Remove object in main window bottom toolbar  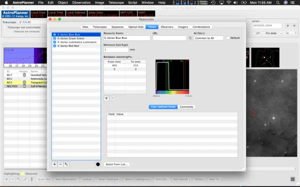(12, 180)
